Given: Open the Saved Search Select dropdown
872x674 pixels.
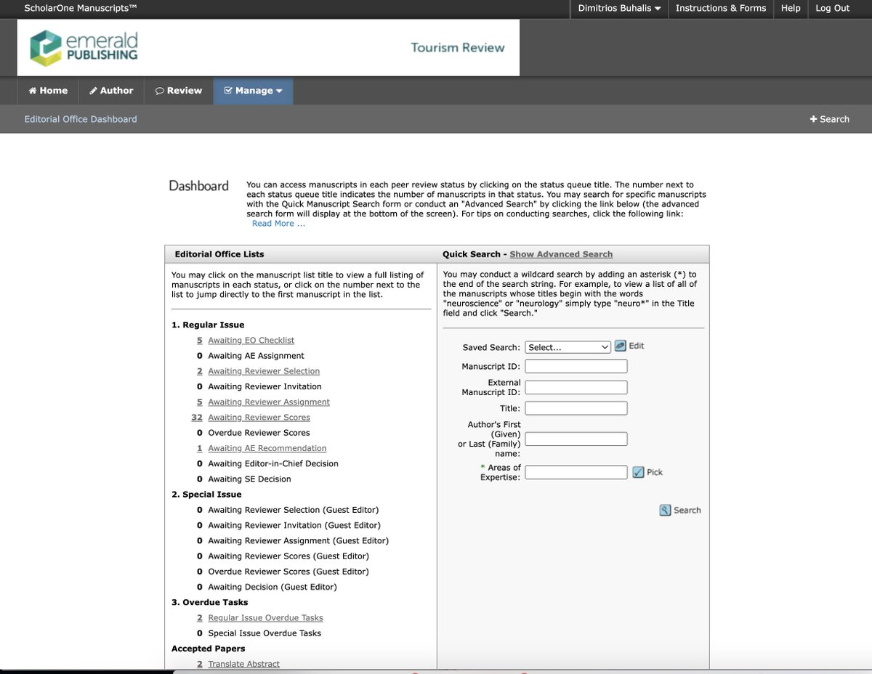Looking at the screenshot, I should click(568, 347).
